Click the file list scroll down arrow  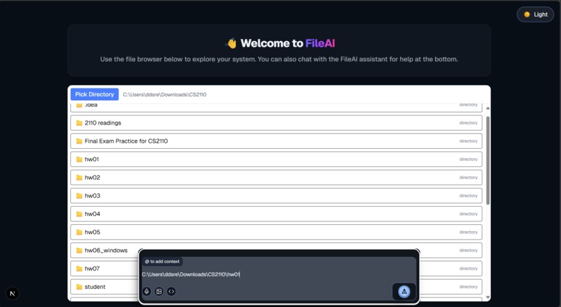[488, 297]
